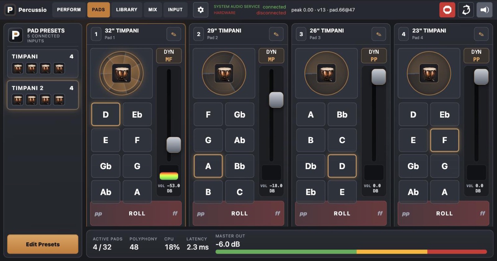Click third drum thumbnail in TIMPANI preset
The image size is (497, 261).
click(45, 68)
